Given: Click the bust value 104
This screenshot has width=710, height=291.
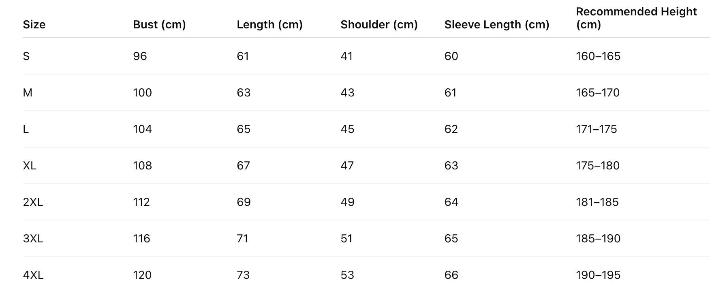Looking at the screenshot, I should coord(142,129).
